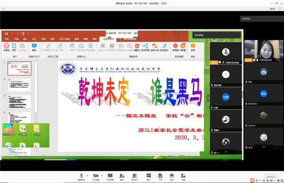
Task: Open the File tab in PowerPoint
Action: pyautogui.click(x=7, y=39)
